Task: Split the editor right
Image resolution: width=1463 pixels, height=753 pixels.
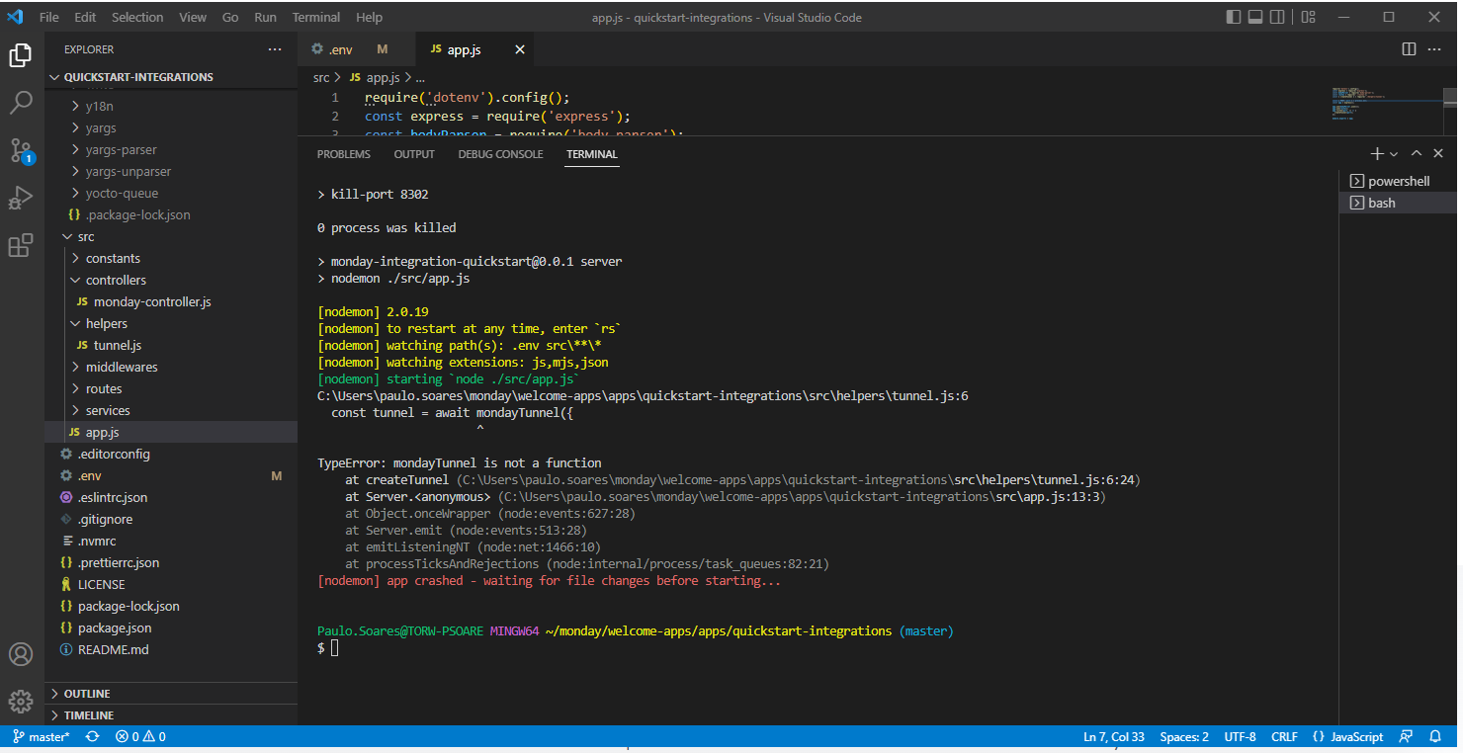Action: tap(1409, 49)
